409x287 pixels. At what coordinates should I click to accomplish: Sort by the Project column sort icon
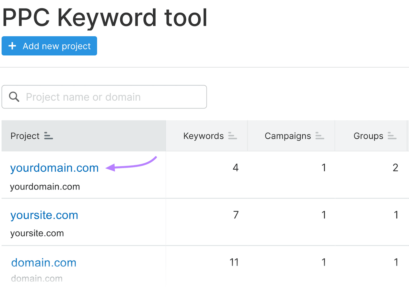click(x=49, y=136)
